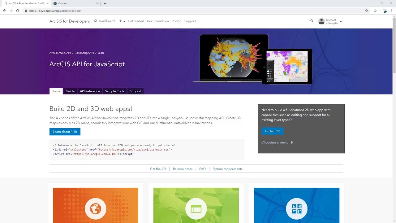Image resolution: width=396 pixels, height=223 pixels.
Task: Click the user avatar icon
Action: tap(321, 21)
